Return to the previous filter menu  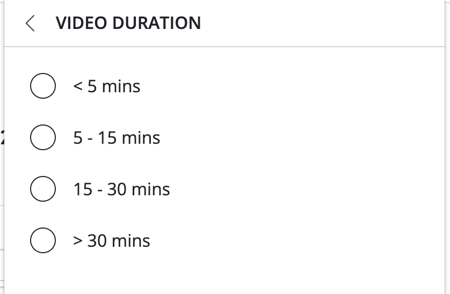pos(30,23)
